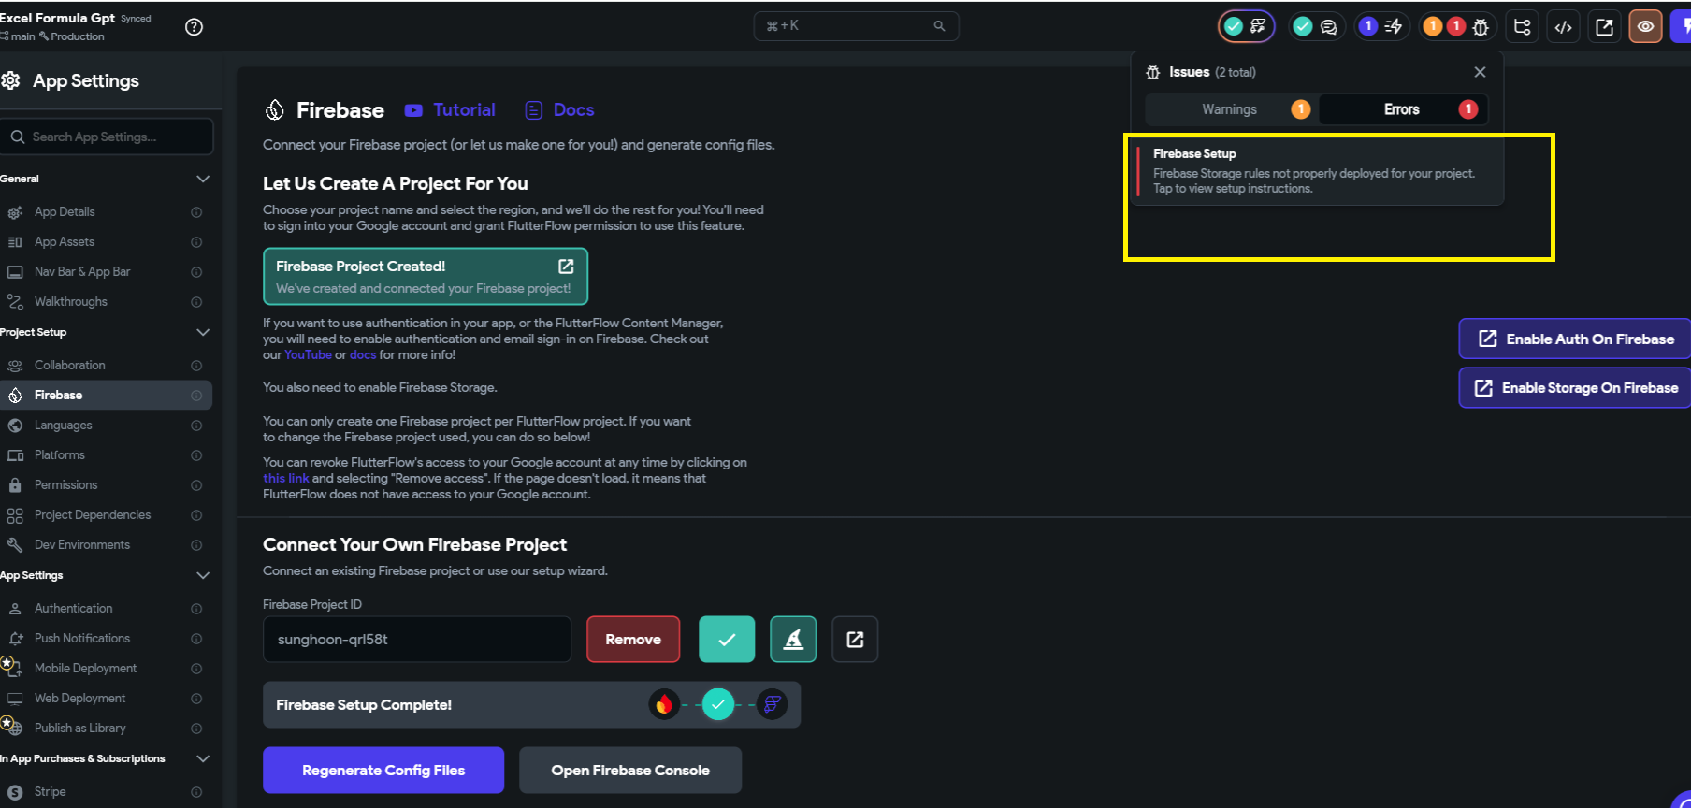Click the Remove button

click(633, 640)
